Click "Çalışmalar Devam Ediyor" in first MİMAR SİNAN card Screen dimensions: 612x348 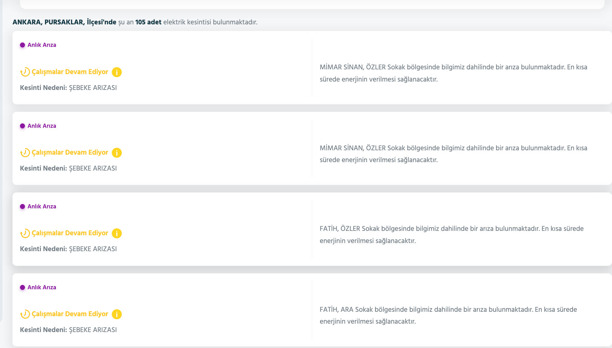click(x=70, y=72)
